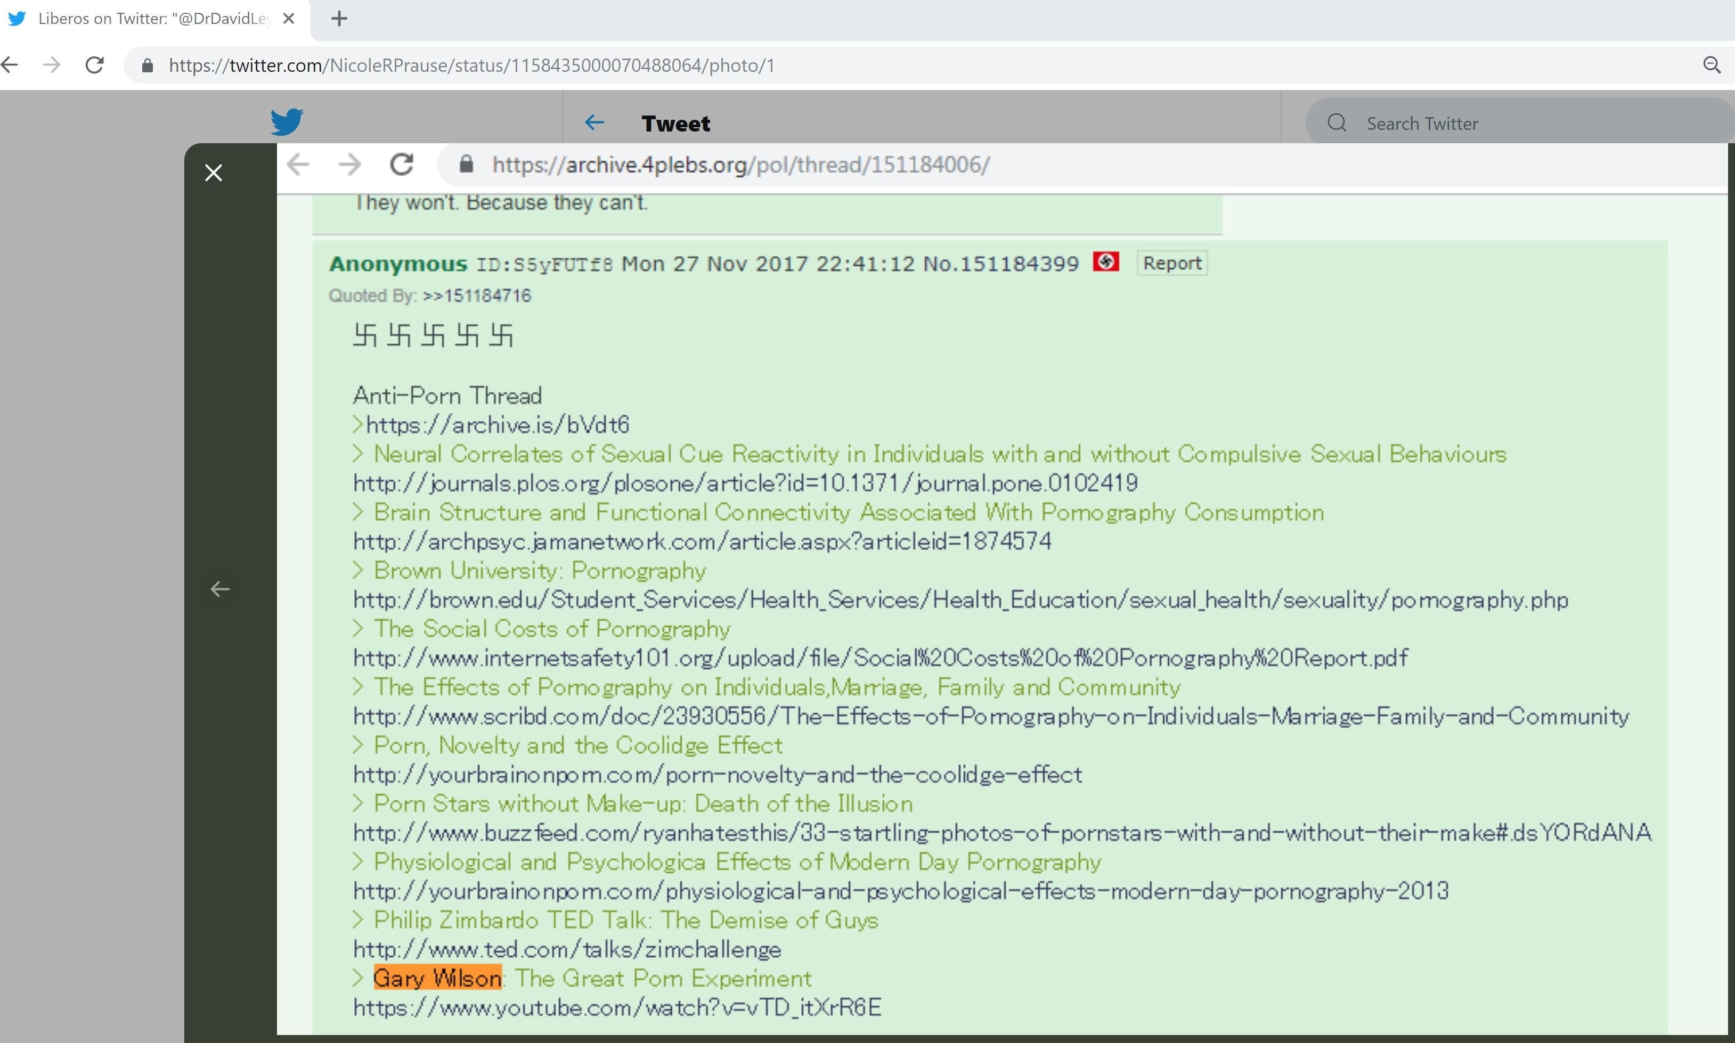Click the padlock site info icon
The image size is (1735, 1043).
pos(147,65)
